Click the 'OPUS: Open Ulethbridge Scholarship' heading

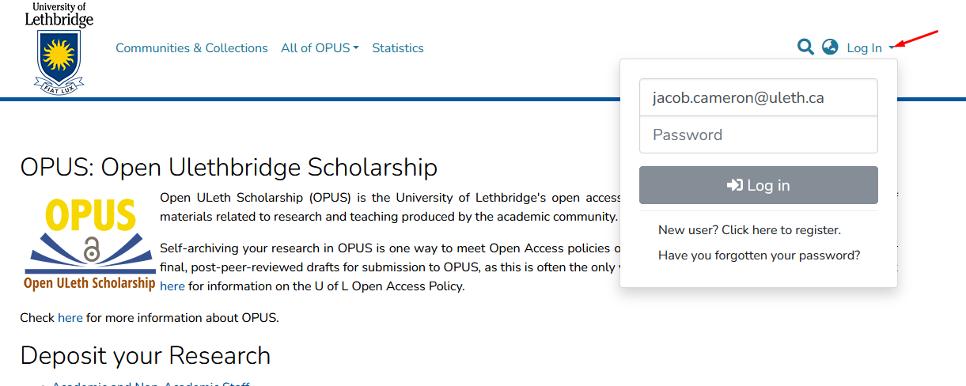(229, 168)
